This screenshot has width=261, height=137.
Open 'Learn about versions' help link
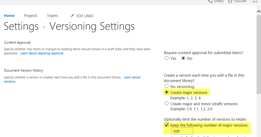[132, 78]
